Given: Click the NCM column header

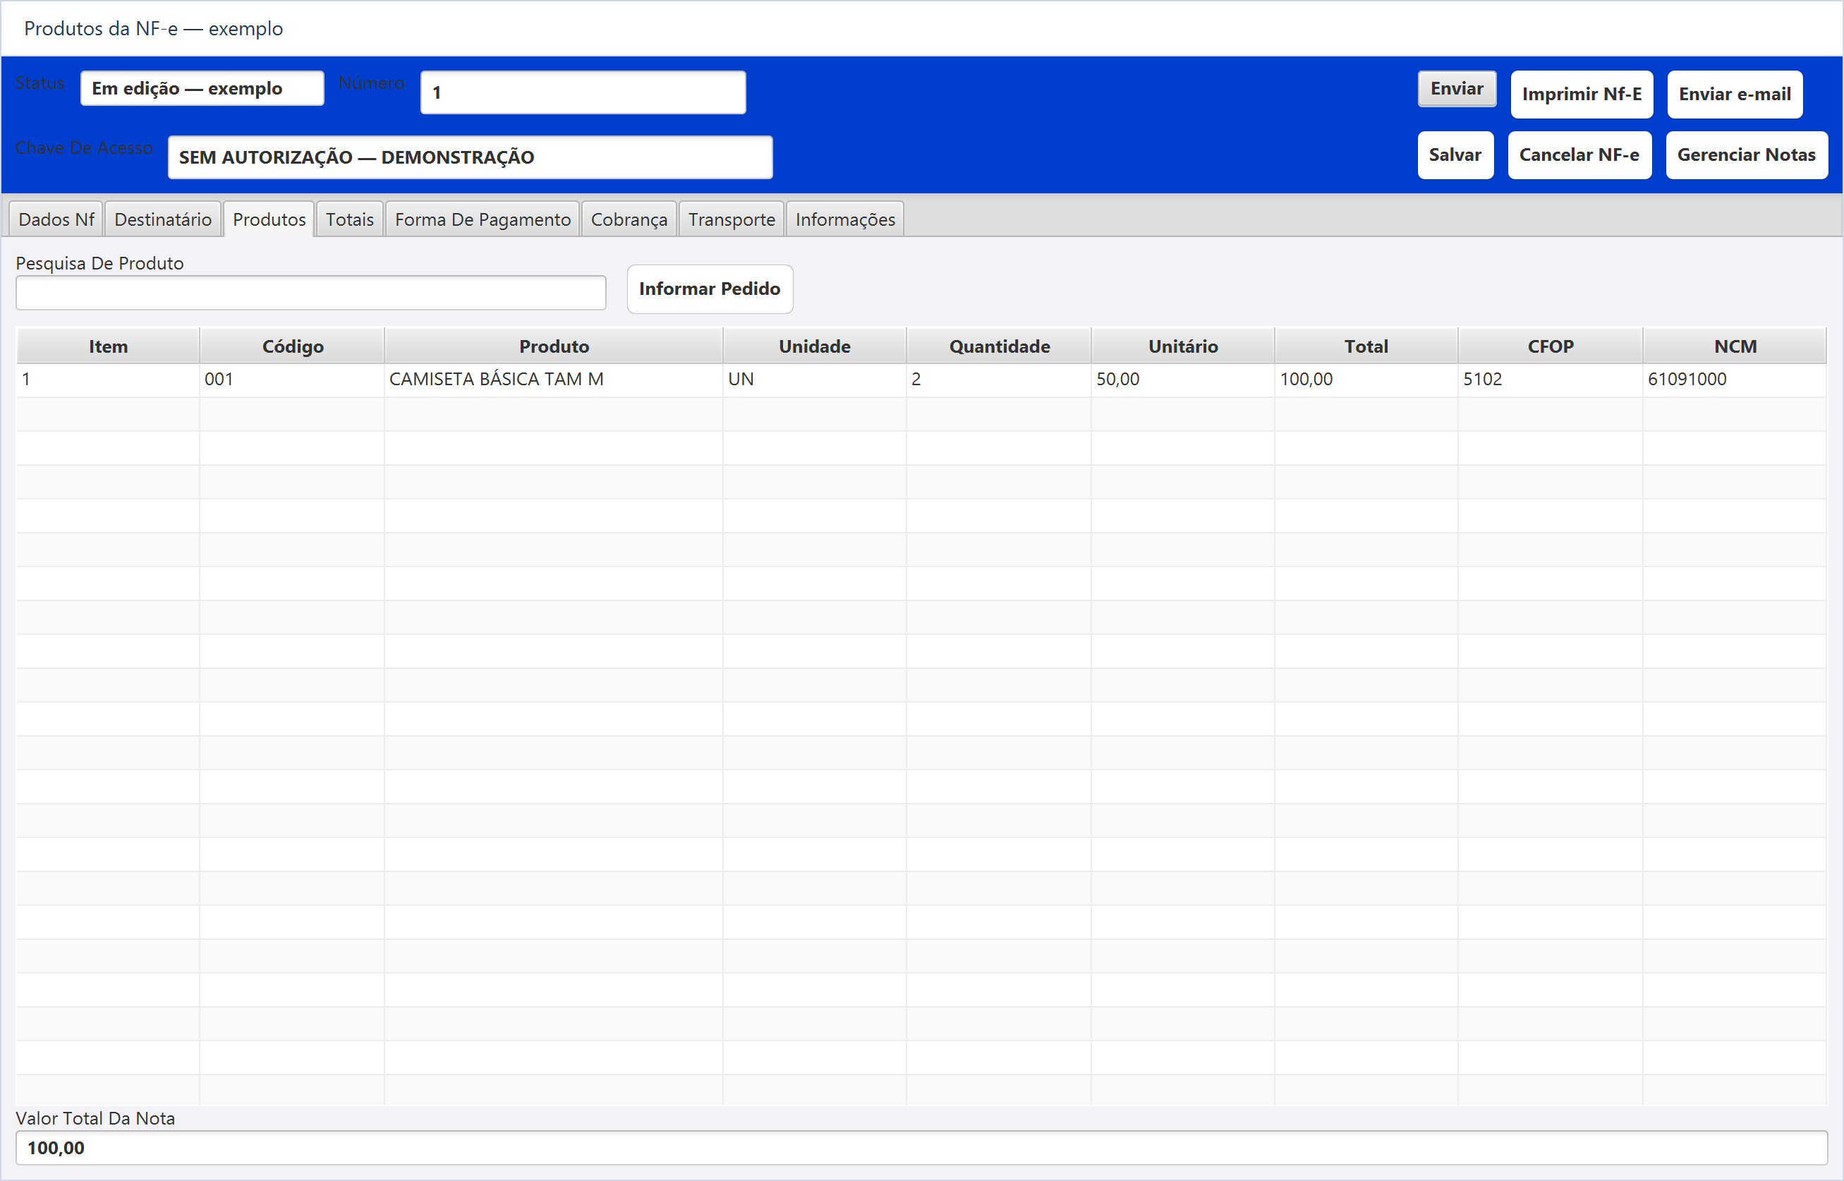Looking at the screenshot, I should coord(1735,346).
